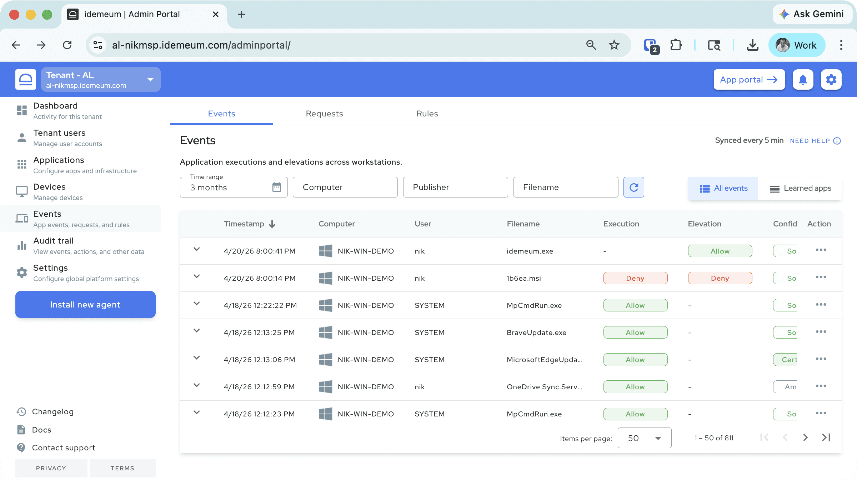The image size is (857, 480).
Task: Open the App portal link
Action: coord(749,80)
